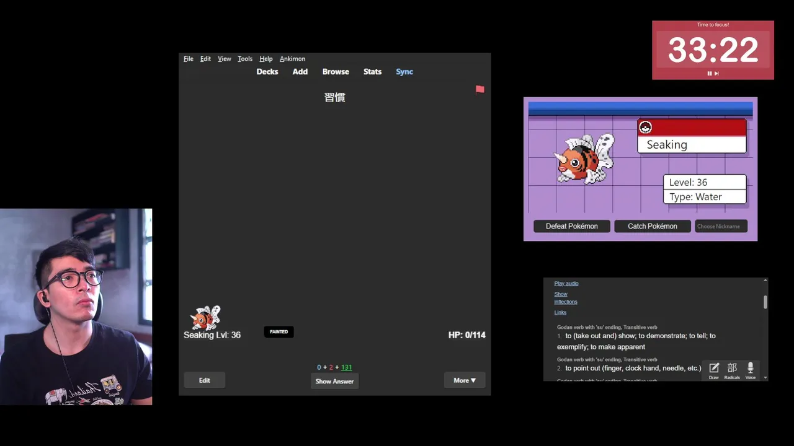Sync the Anki collection
Viewport: 794px width, 446px height.
[404, 72]
